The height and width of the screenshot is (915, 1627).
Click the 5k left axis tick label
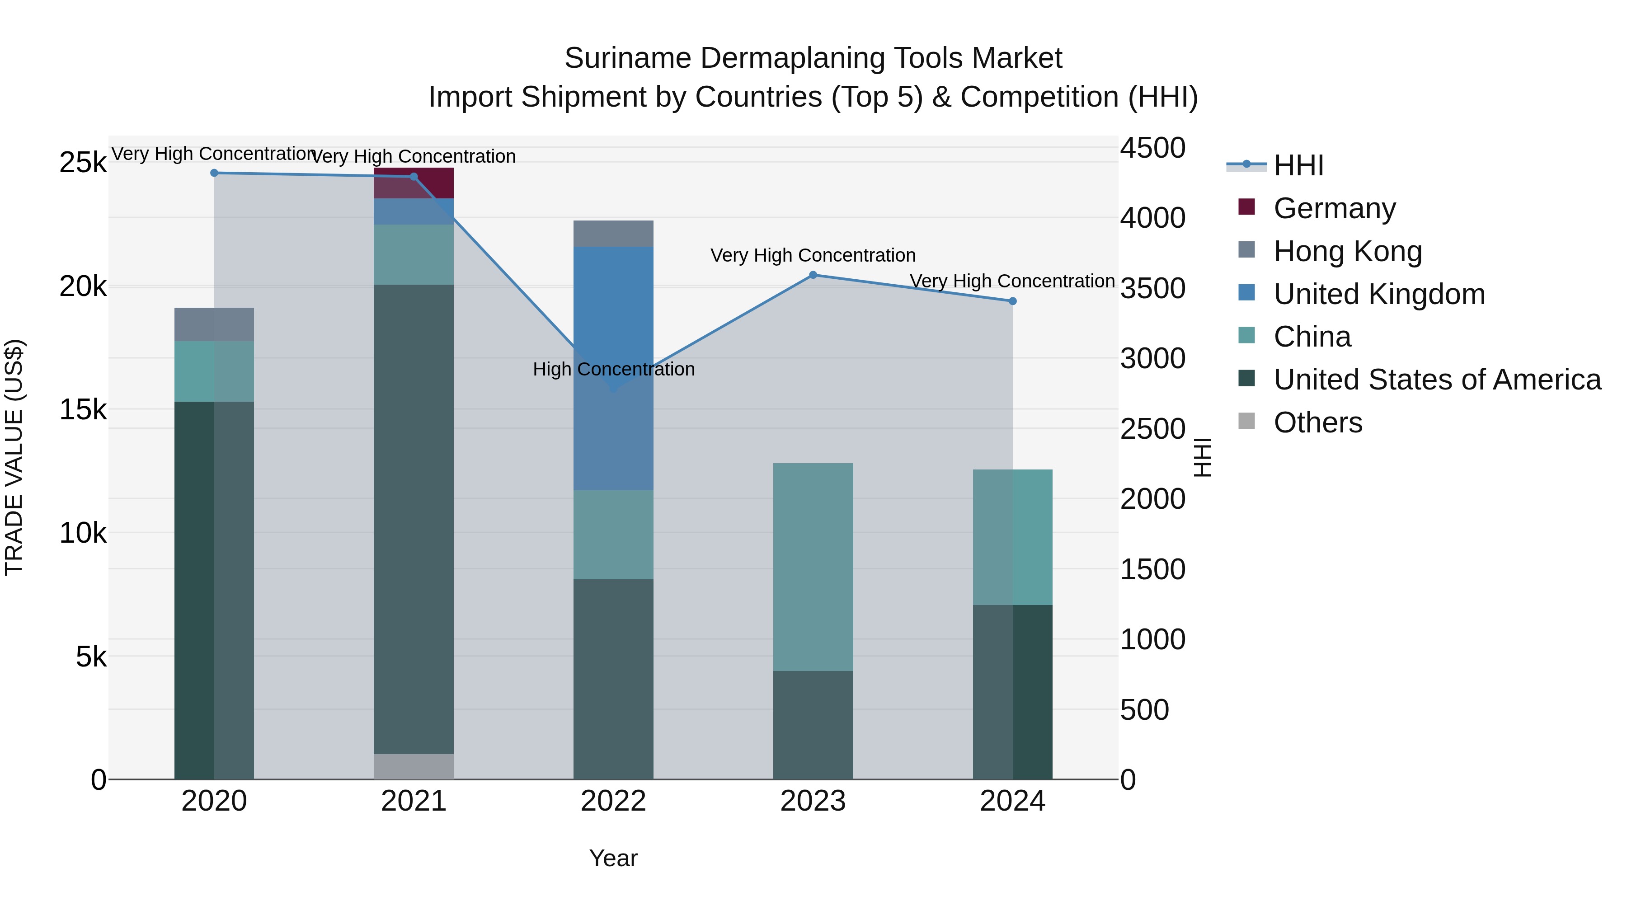[91, 657]
